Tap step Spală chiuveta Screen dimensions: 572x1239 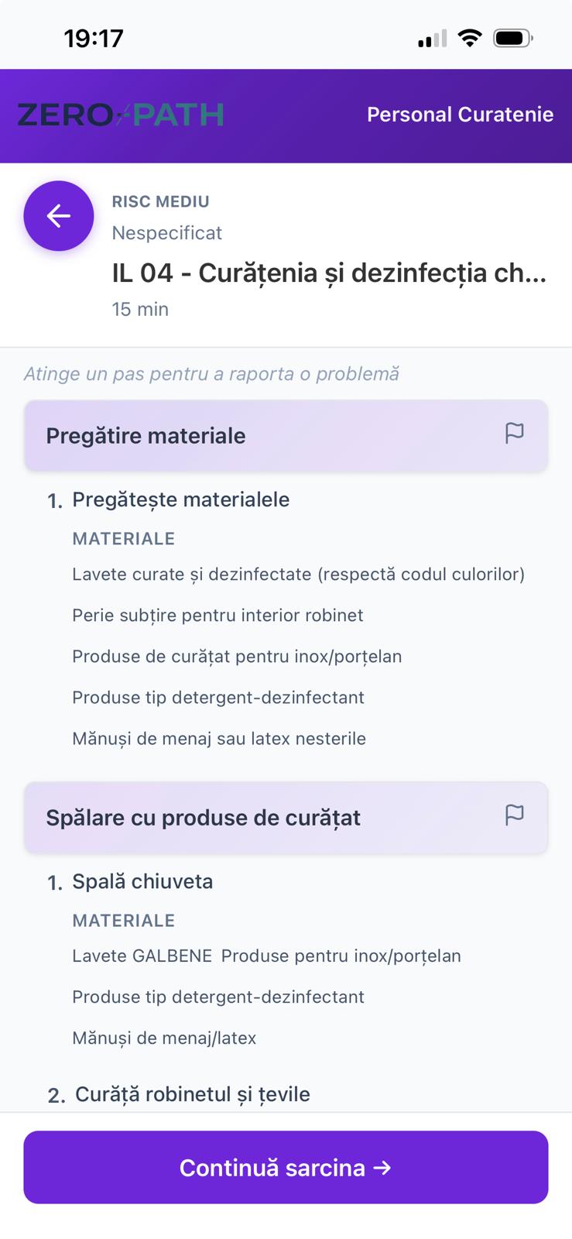click(x=142, y=881)
